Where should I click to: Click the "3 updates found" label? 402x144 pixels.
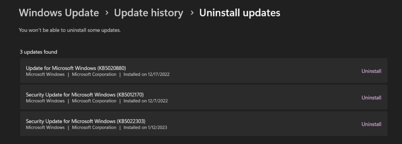[x=38, y=52]
